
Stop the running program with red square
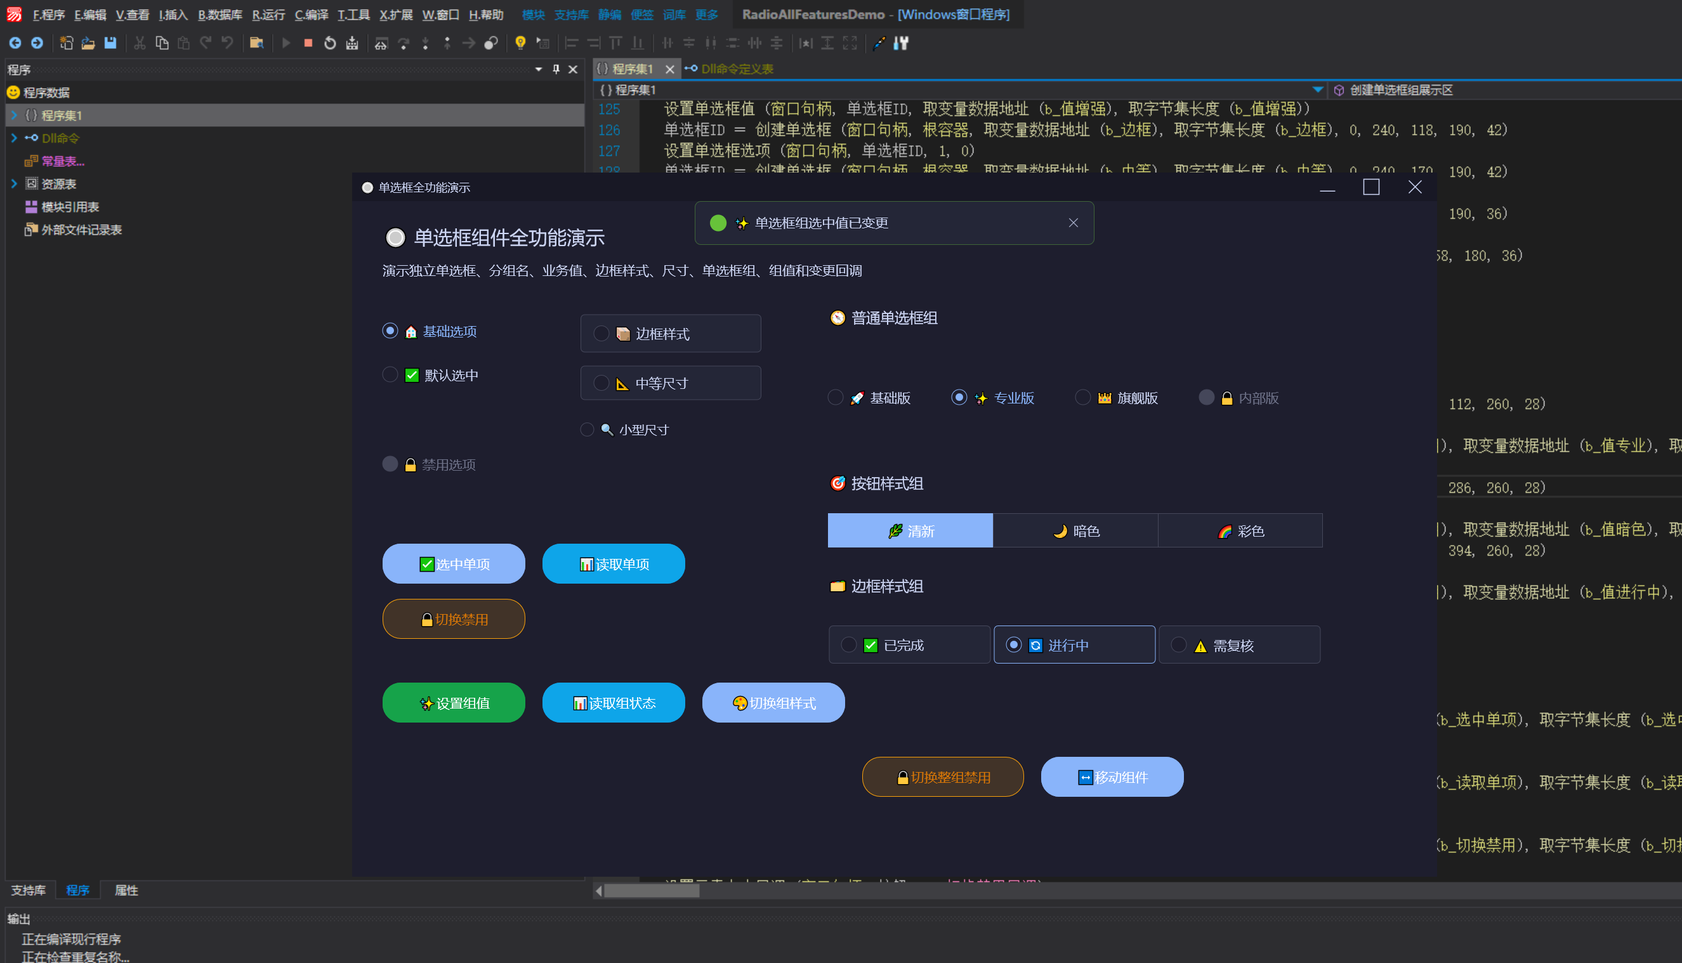[x=308, y=43]
